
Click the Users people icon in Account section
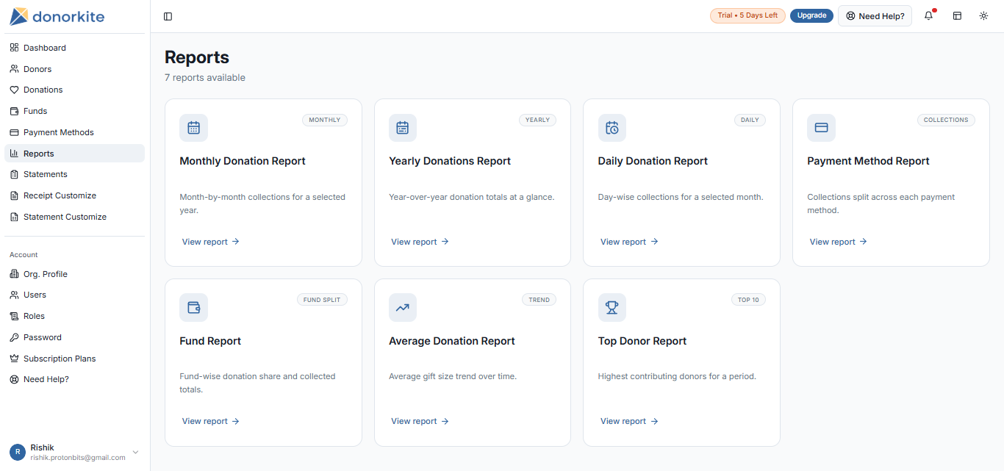tap(14, 295)
